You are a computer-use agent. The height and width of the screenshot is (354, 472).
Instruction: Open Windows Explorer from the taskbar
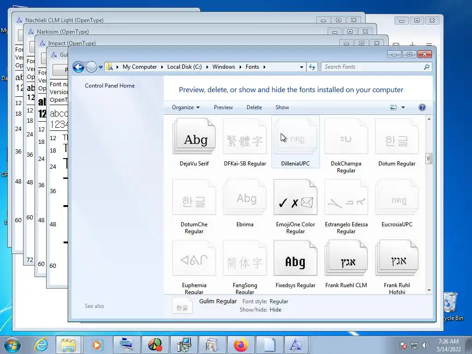pos(68,345)
